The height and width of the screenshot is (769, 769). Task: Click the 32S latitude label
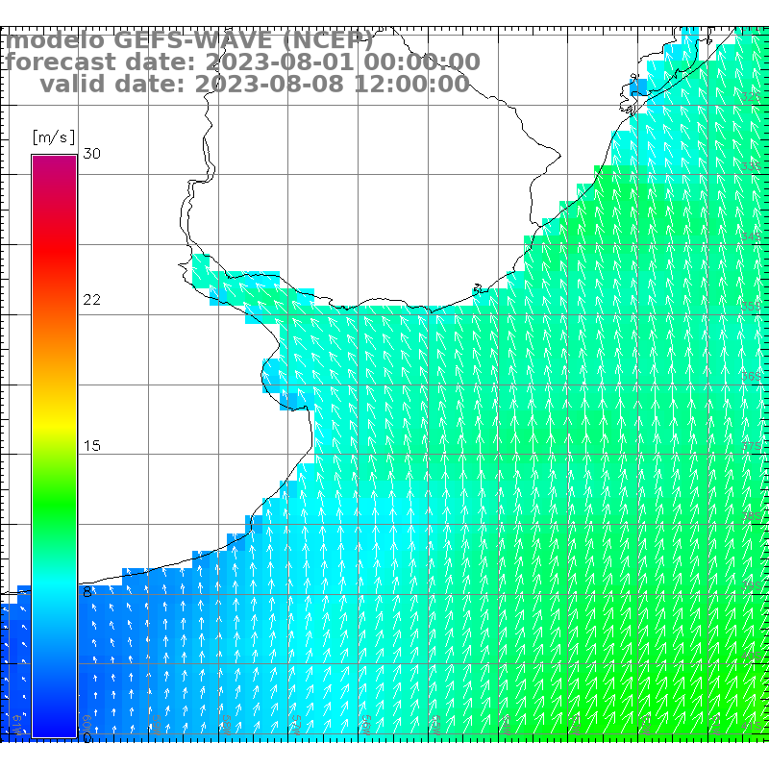[x=751, y=97]
